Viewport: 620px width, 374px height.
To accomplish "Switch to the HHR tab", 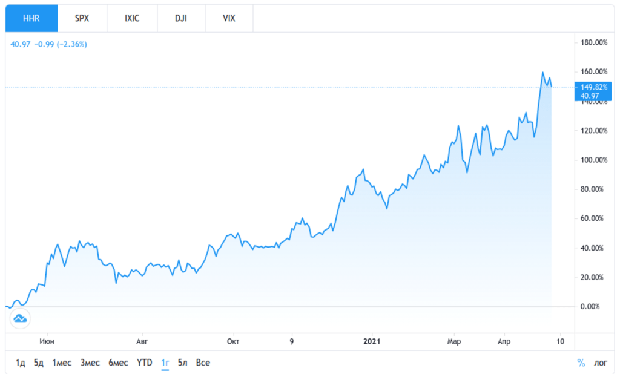I will tap(31, 18).
